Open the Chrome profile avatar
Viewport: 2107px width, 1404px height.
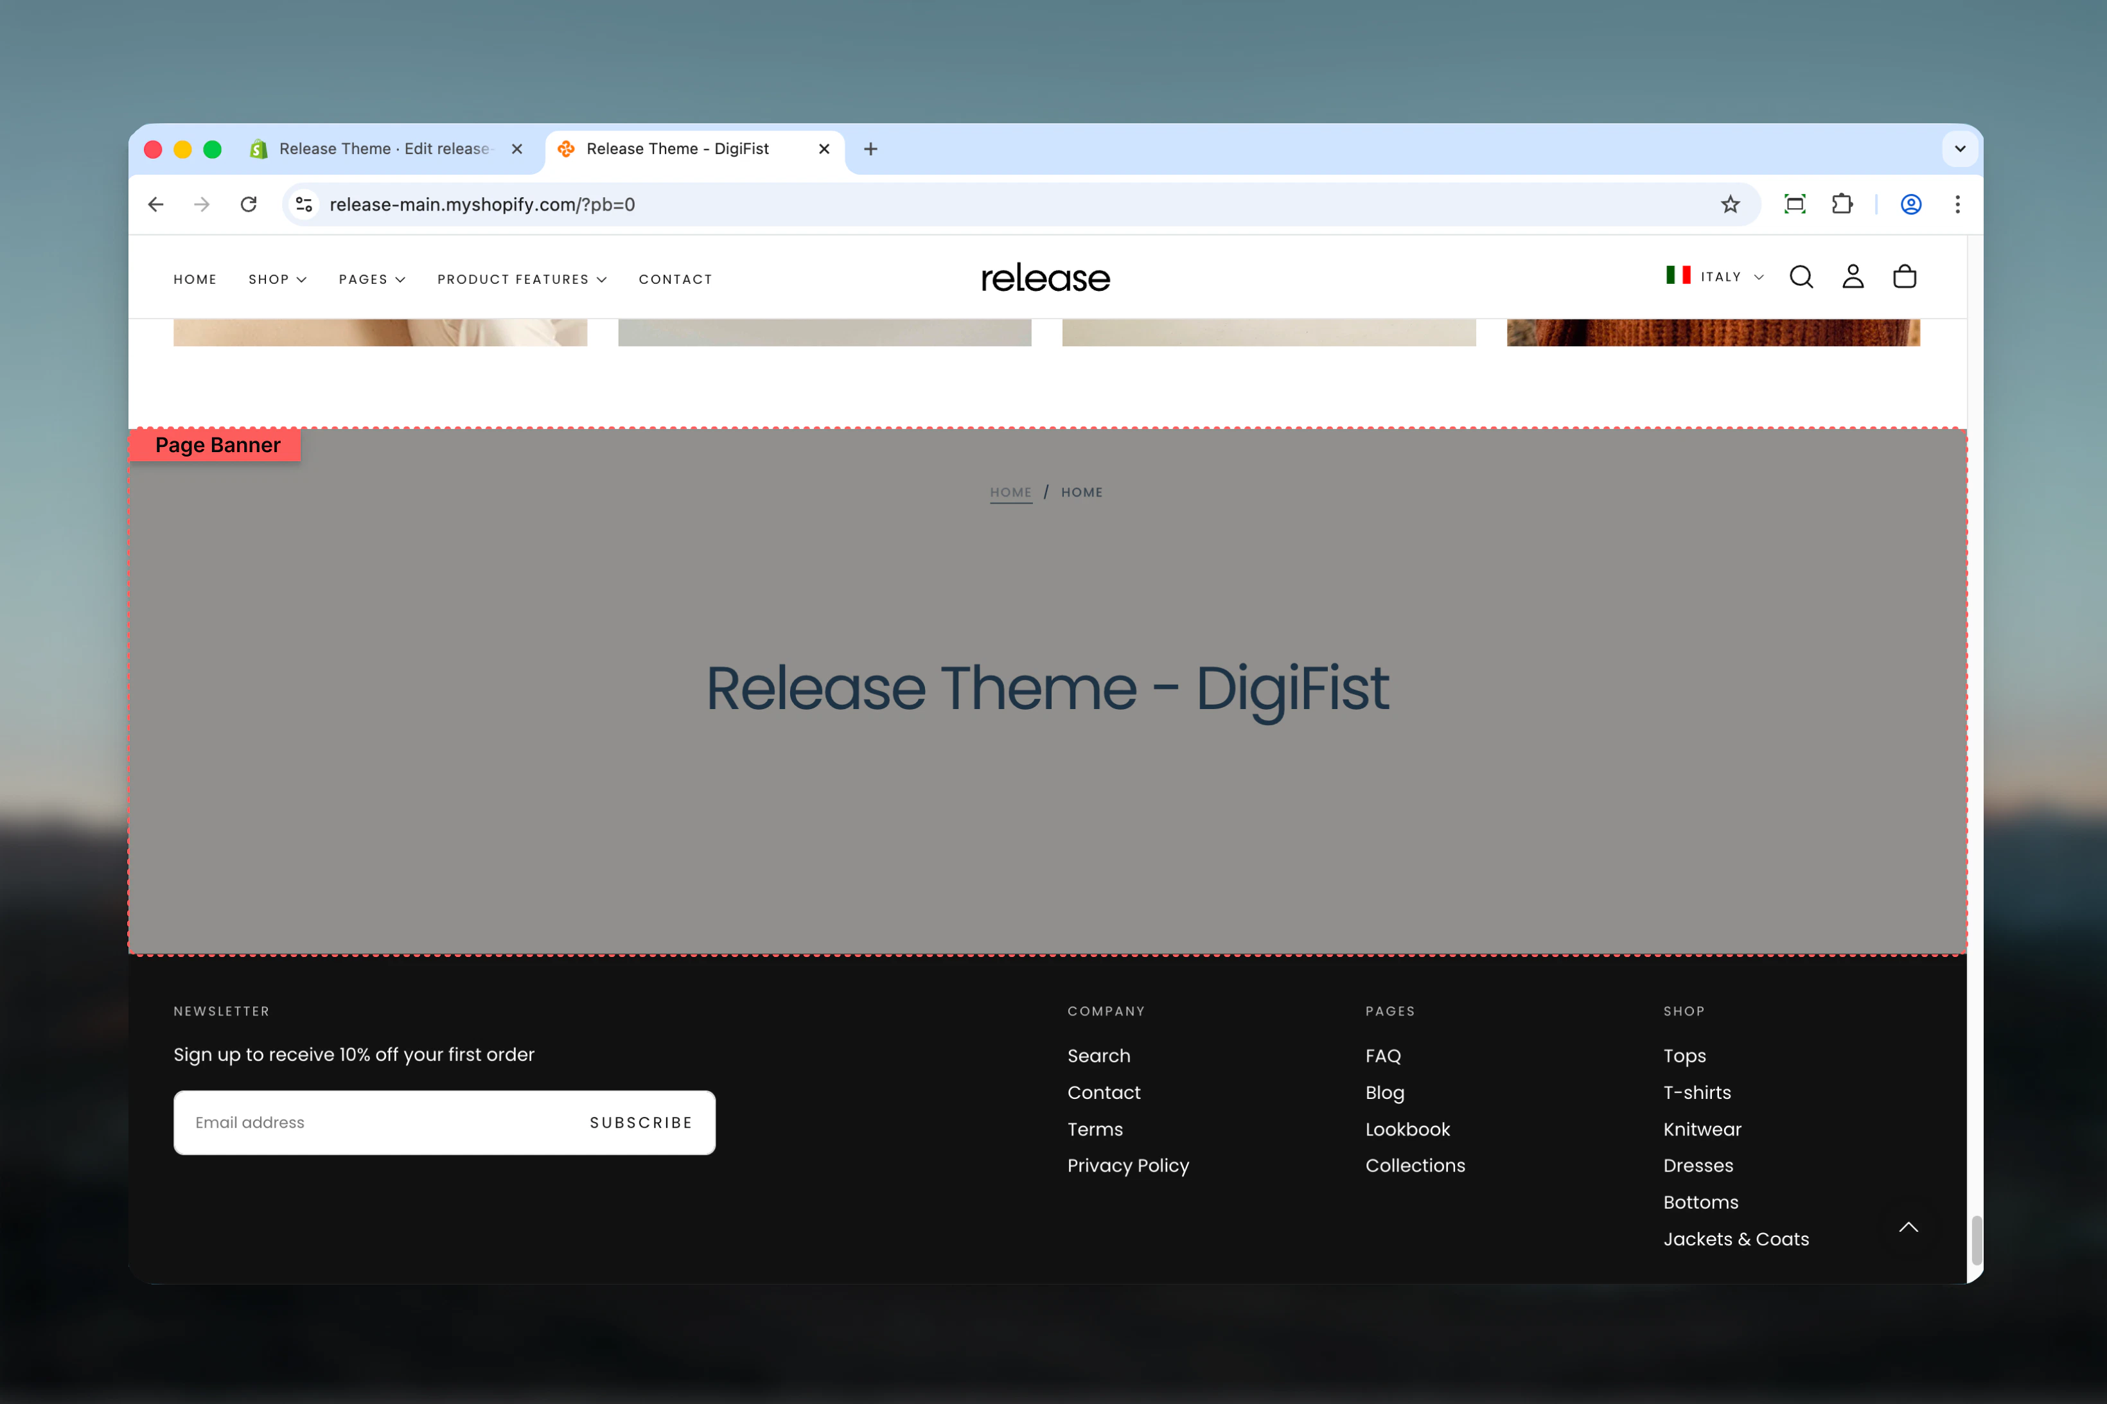point(1911,204)
